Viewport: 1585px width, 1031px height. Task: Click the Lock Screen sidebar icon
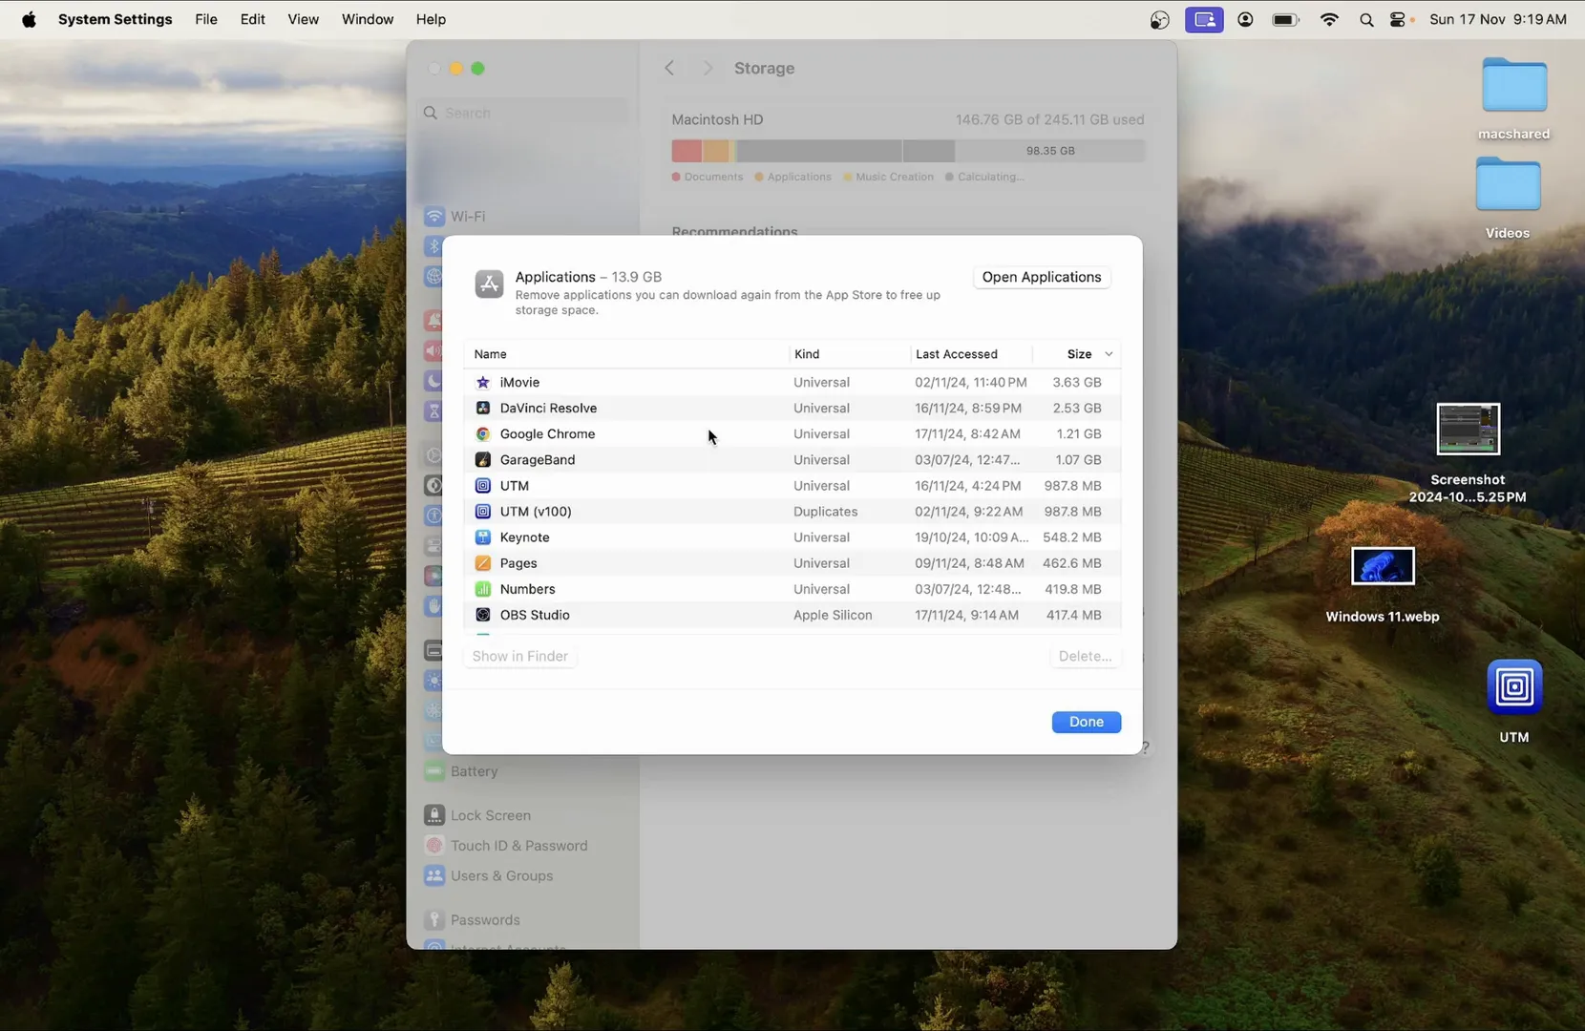click(434, 814)
